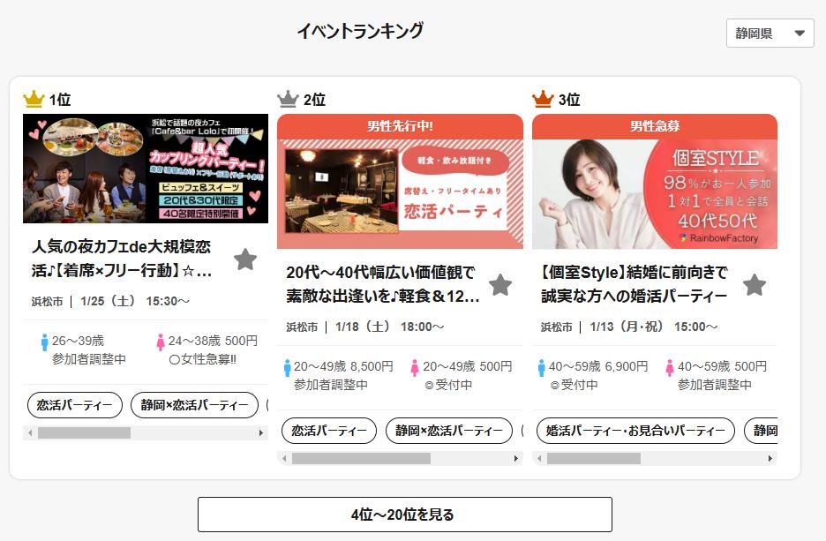
Task: Click left scroll arrow in 2位 card
Action: click(x=284, y=459)
